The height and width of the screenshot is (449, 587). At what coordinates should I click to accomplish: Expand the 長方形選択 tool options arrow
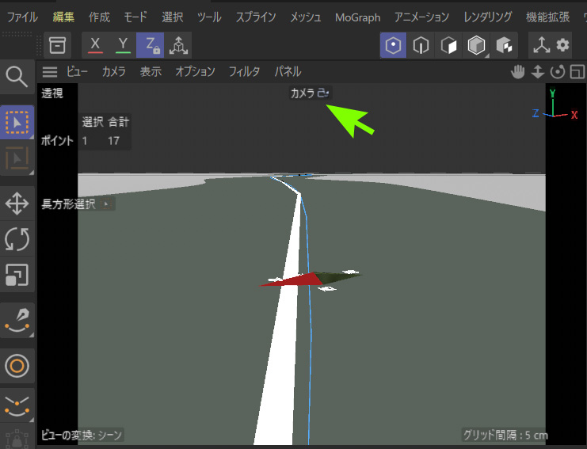(106, 204)
